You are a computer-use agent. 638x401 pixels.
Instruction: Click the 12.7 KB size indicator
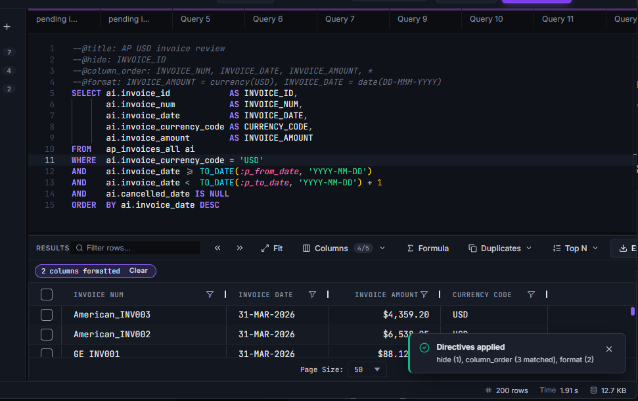coord(608,390)
